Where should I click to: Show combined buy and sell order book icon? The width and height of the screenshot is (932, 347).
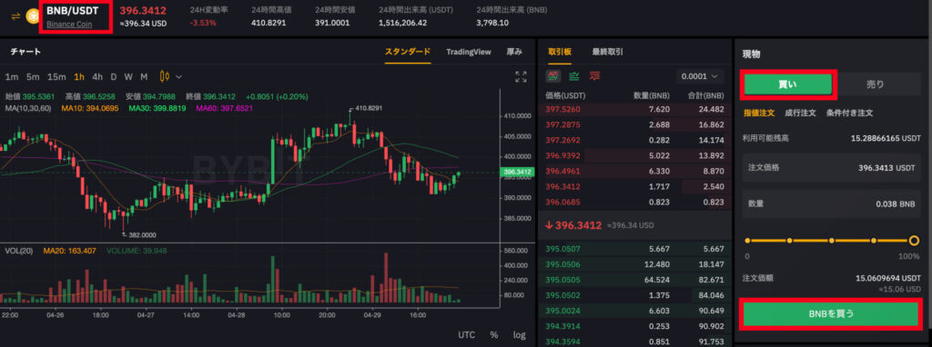click(x=553, y=76)
